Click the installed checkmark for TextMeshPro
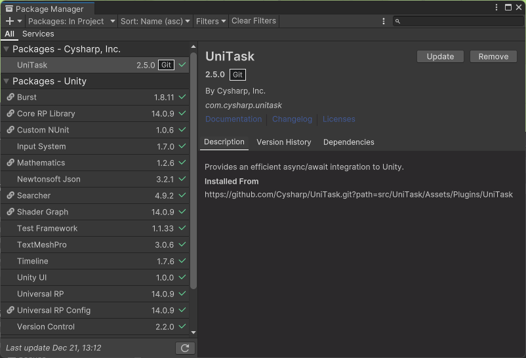The image size is (526, 358). tap(182, 245)
